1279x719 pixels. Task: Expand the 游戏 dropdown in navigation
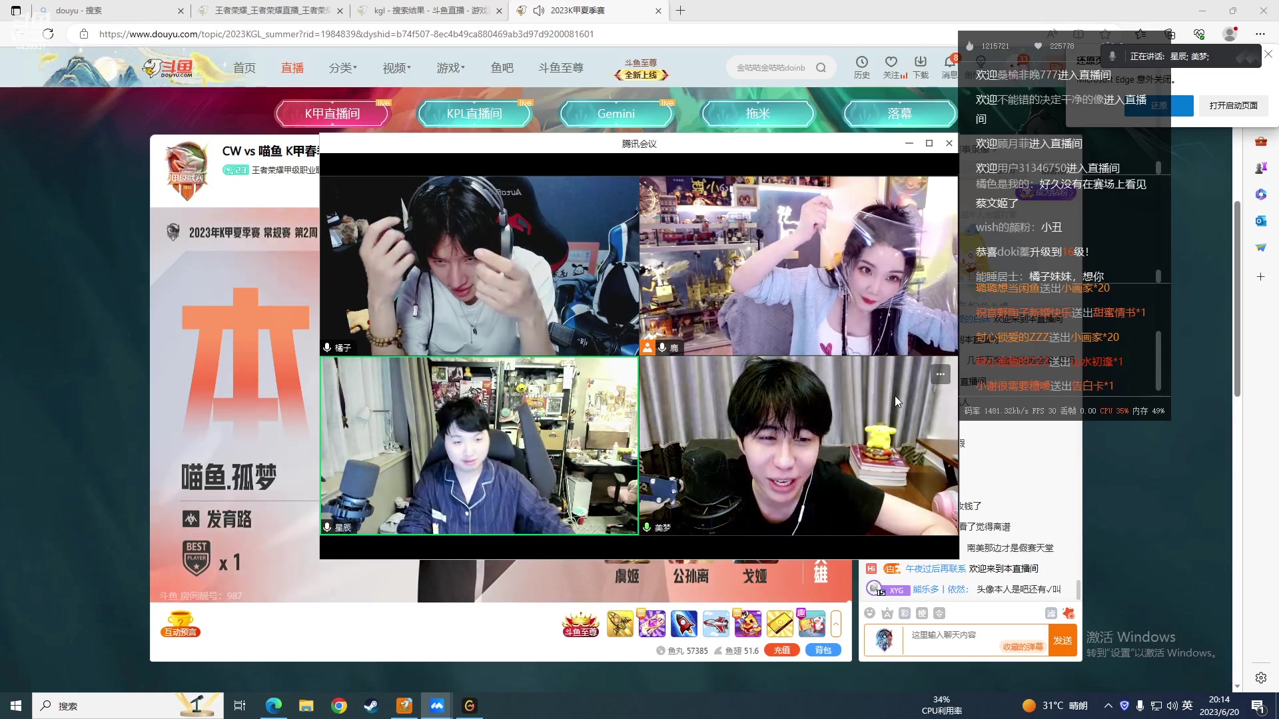[x=450, y=68]
